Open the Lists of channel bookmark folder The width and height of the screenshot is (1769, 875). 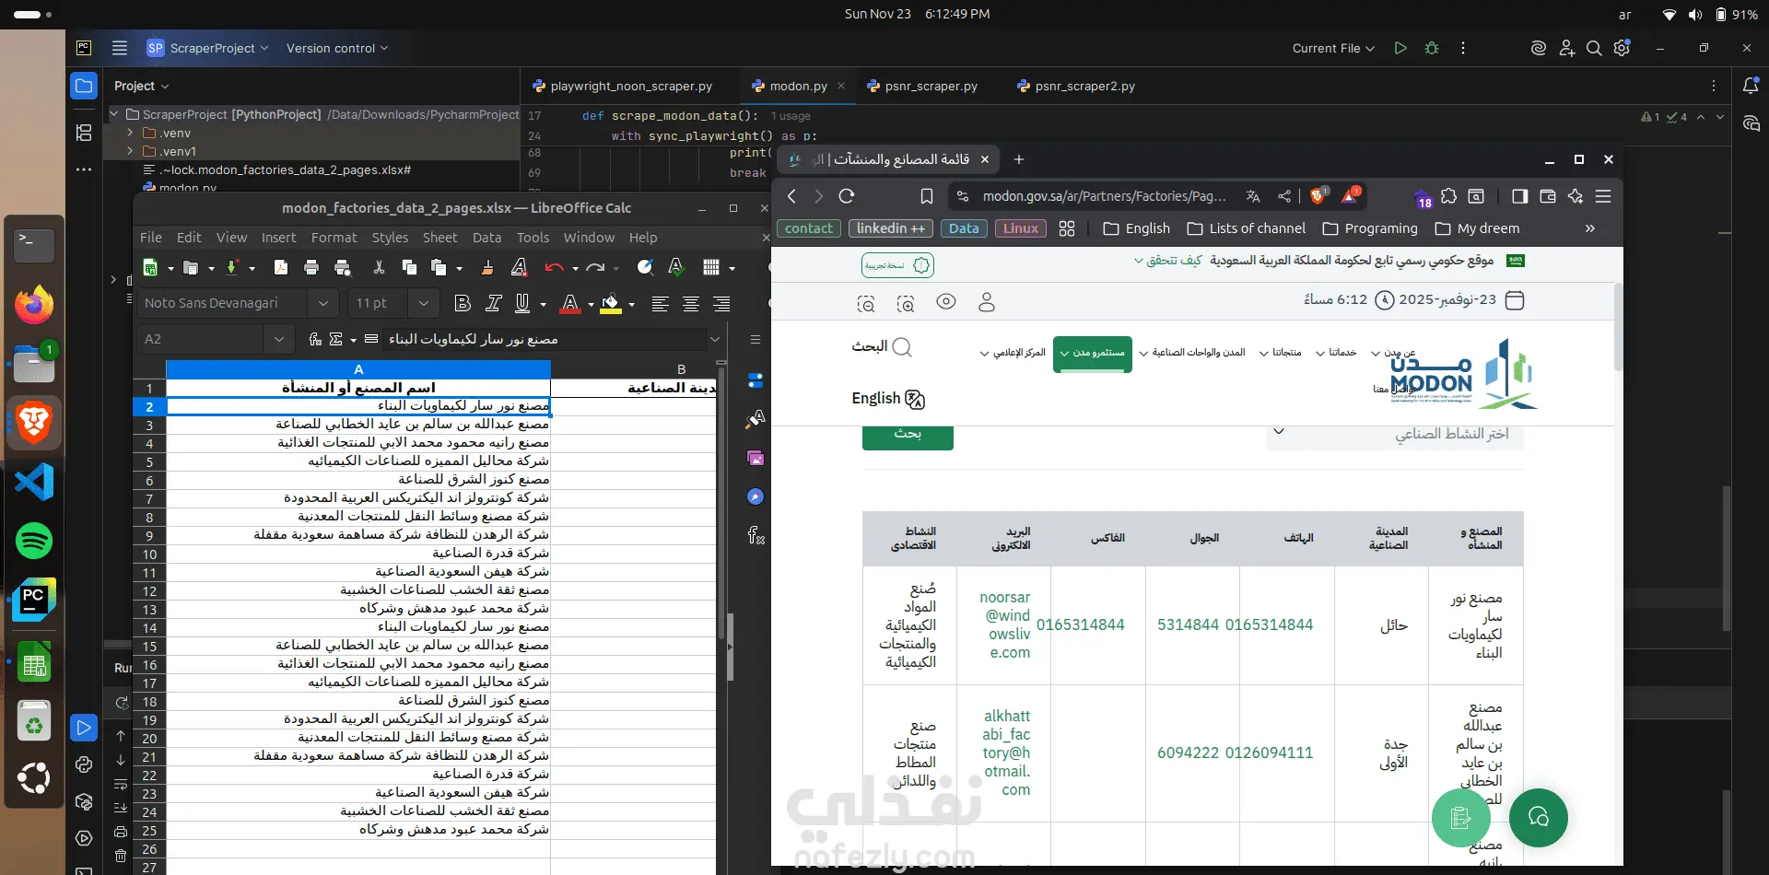1247,228
